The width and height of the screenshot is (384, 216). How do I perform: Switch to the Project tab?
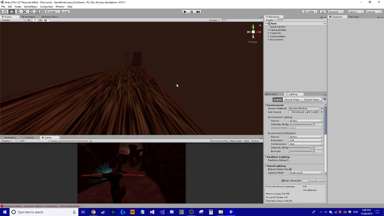271,94
